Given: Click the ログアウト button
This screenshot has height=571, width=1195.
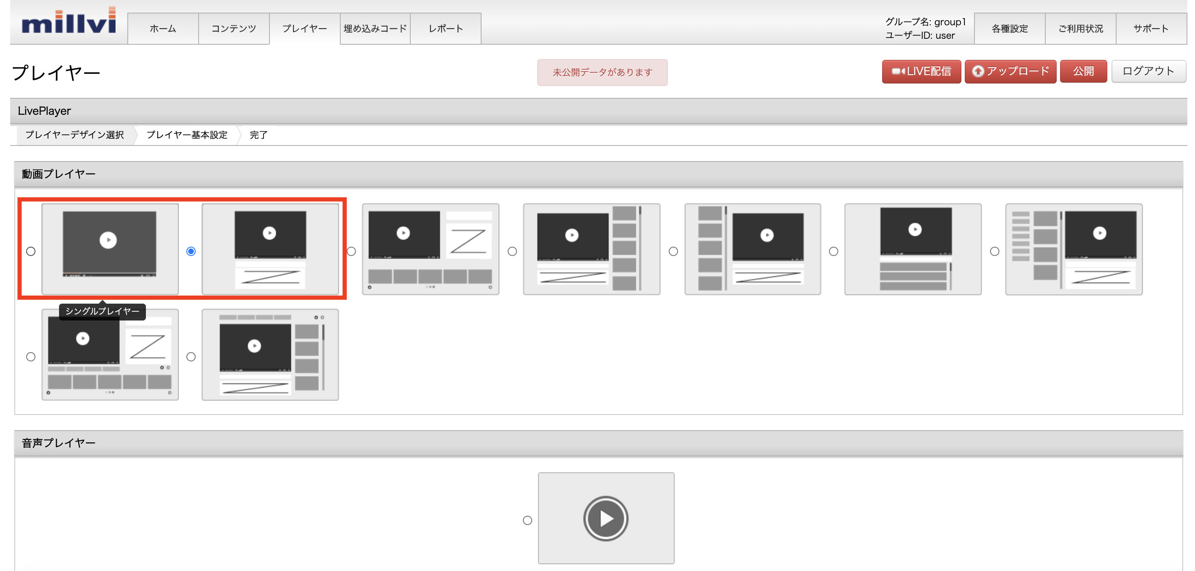Looking at the screenshot, I should (x=1149, y=71).
